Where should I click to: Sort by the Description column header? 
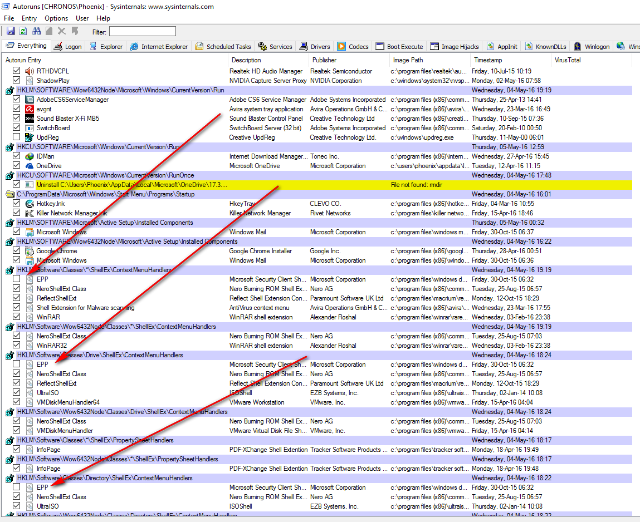click(268, 60)
